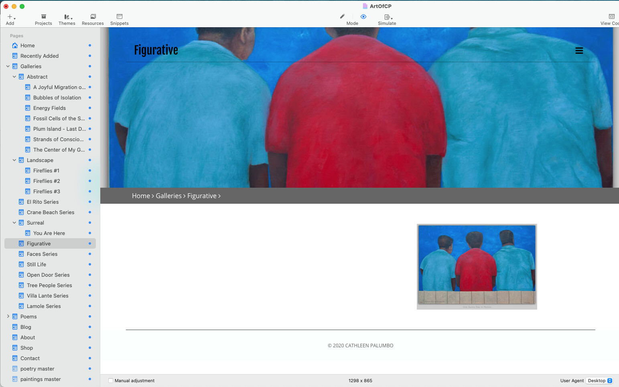Click the Abstract page icon
Image resolution: width=619 pixels, height=387 pixels.
[21, 77]
